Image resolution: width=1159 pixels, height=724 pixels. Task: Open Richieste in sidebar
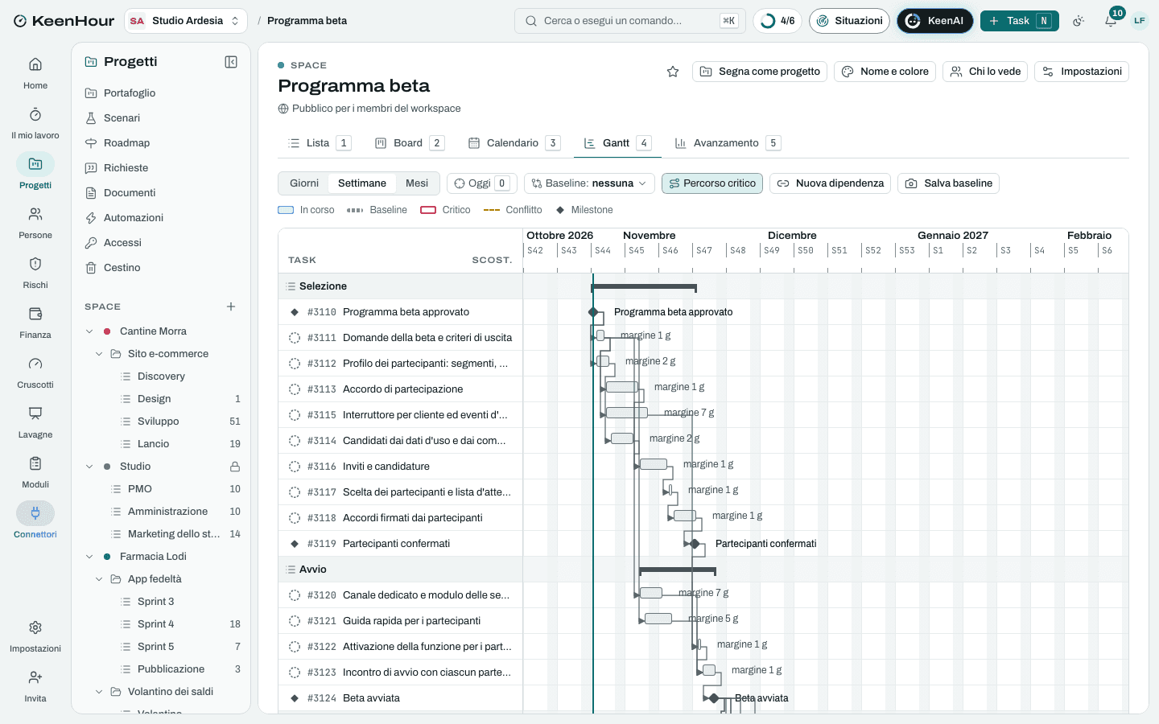[x=161, y=168]
